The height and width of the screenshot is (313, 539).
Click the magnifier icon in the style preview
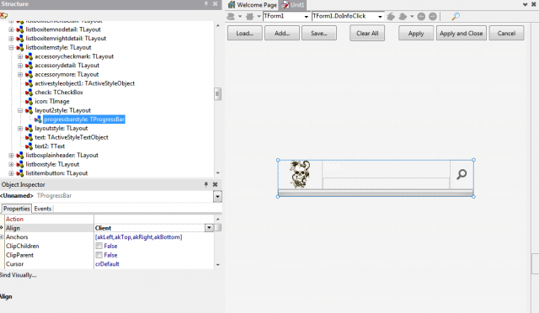(462, 174)
